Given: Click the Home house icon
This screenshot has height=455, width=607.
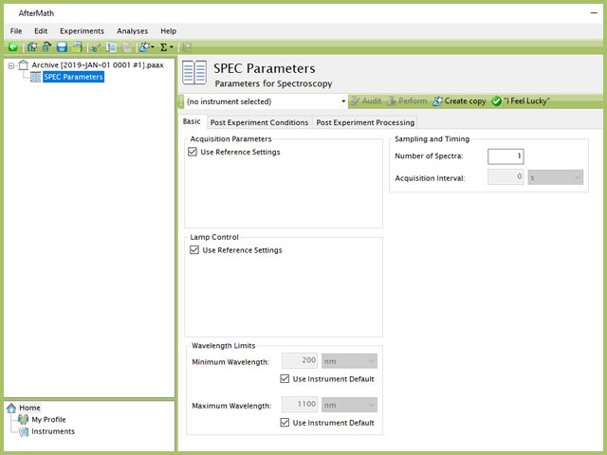Looking at the screenshot, I should point(11,408).
